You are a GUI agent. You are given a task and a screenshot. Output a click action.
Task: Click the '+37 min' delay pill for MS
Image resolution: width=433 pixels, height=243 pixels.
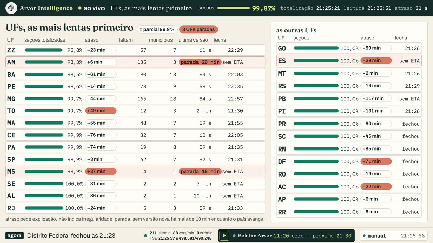101,171
